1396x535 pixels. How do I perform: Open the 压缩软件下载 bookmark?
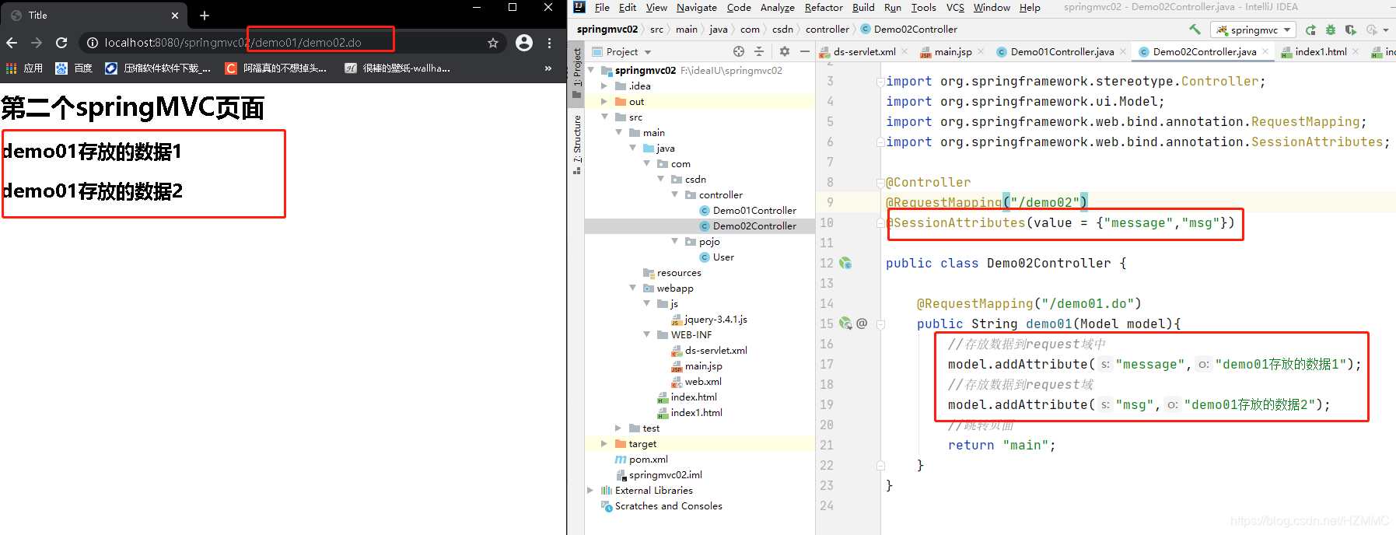(x=158, y=68)
